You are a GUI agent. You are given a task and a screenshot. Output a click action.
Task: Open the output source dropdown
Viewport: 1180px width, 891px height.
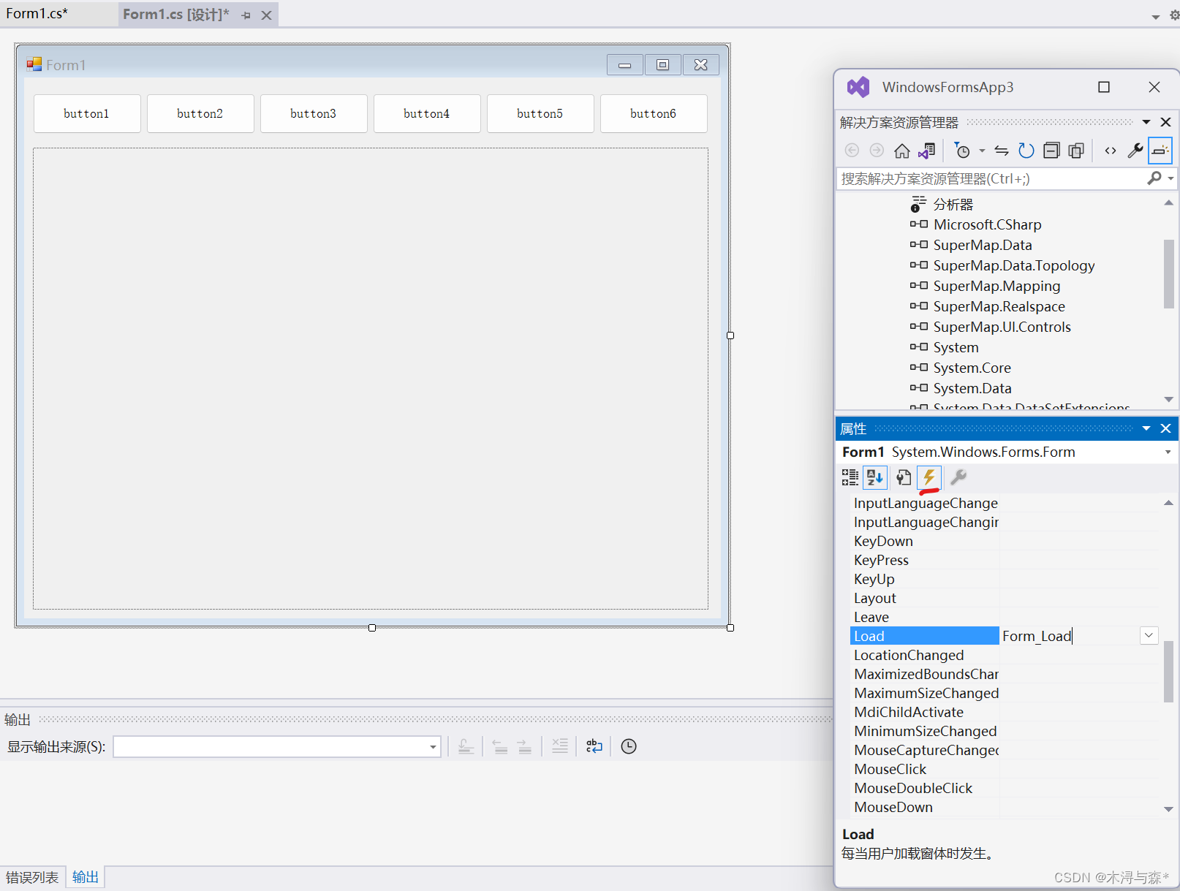click(433, 747)
